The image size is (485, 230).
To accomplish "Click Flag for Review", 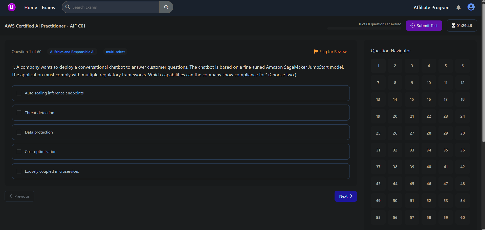I will click(330, 52).
